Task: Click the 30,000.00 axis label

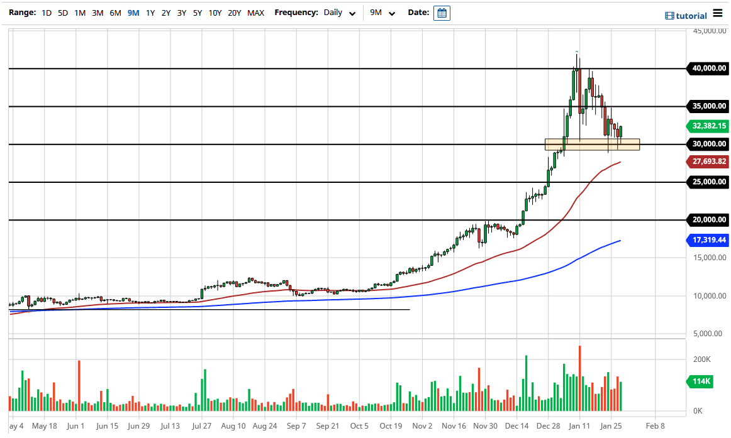Action: pyautogui.click(x=707, y=144)
